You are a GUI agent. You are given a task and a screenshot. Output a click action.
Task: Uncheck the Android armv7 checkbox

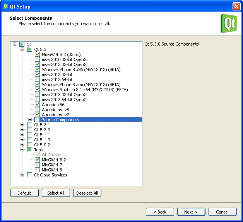37,115
